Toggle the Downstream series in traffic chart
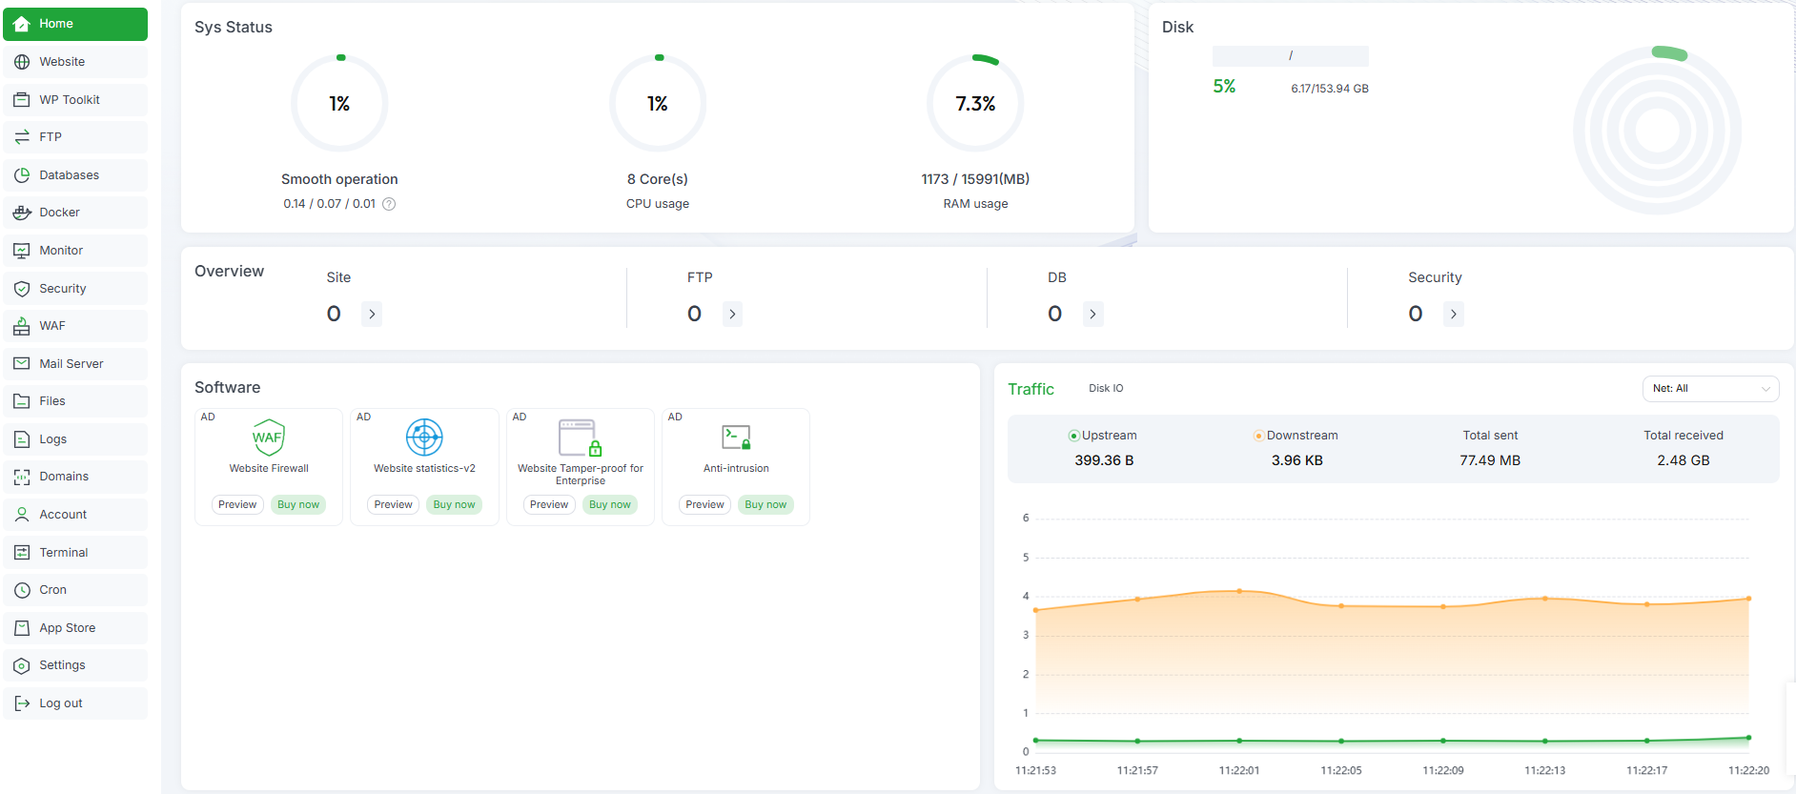Image resolution: width=1796 pixels, height=794 pixels. coord(1296,436)
